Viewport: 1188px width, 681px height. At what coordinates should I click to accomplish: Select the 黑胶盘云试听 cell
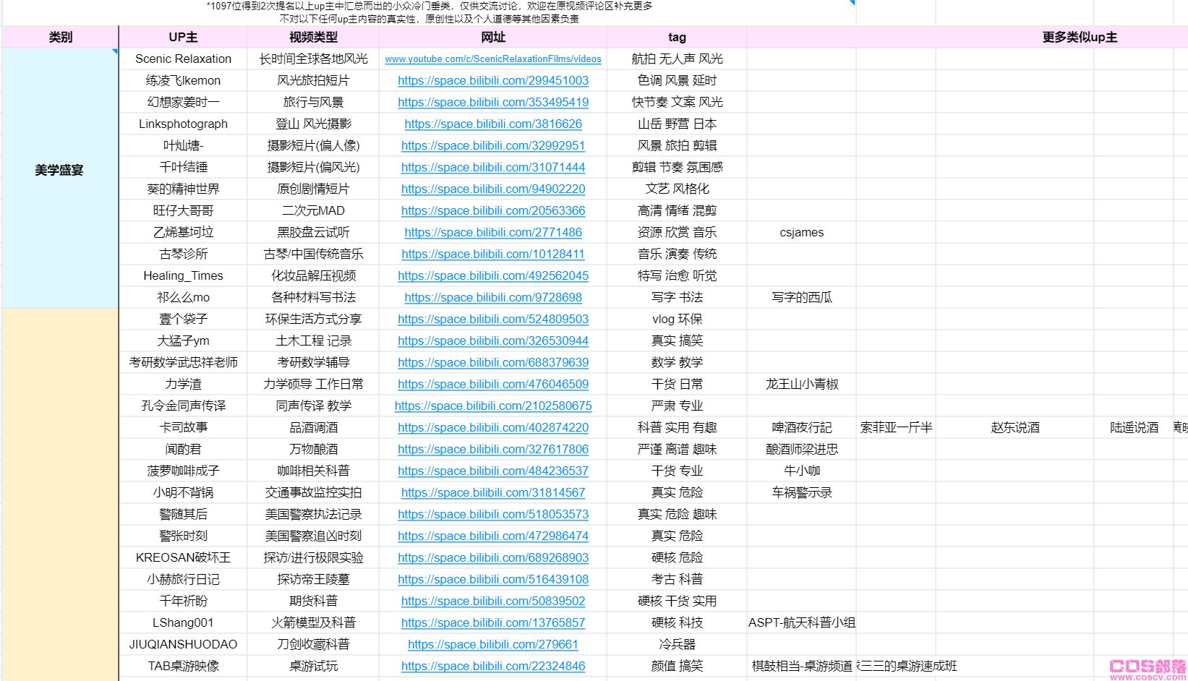313,233
